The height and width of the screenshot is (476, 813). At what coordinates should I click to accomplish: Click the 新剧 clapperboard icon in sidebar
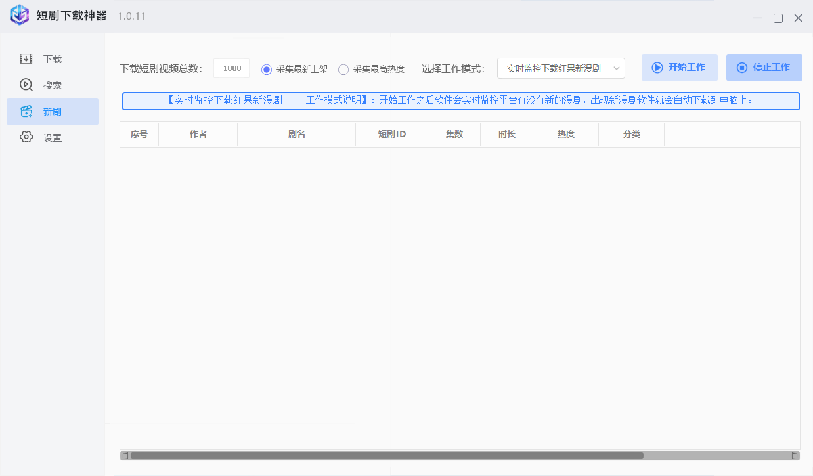[x=26, y=112]
